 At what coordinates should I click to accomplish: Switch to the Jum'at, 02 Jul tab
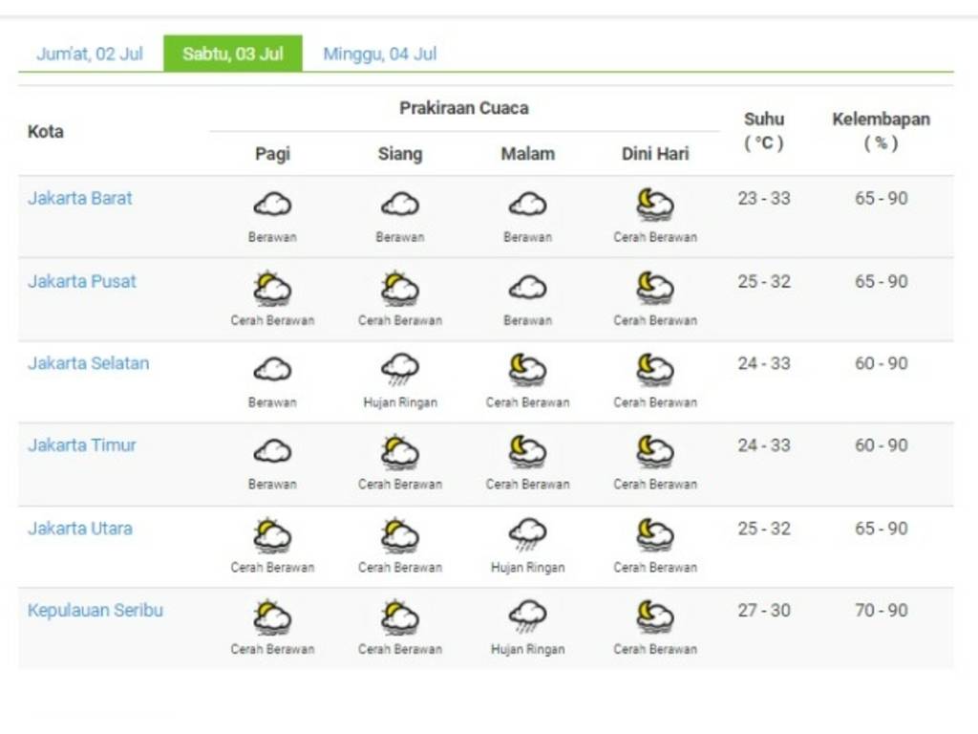point(90,54)
